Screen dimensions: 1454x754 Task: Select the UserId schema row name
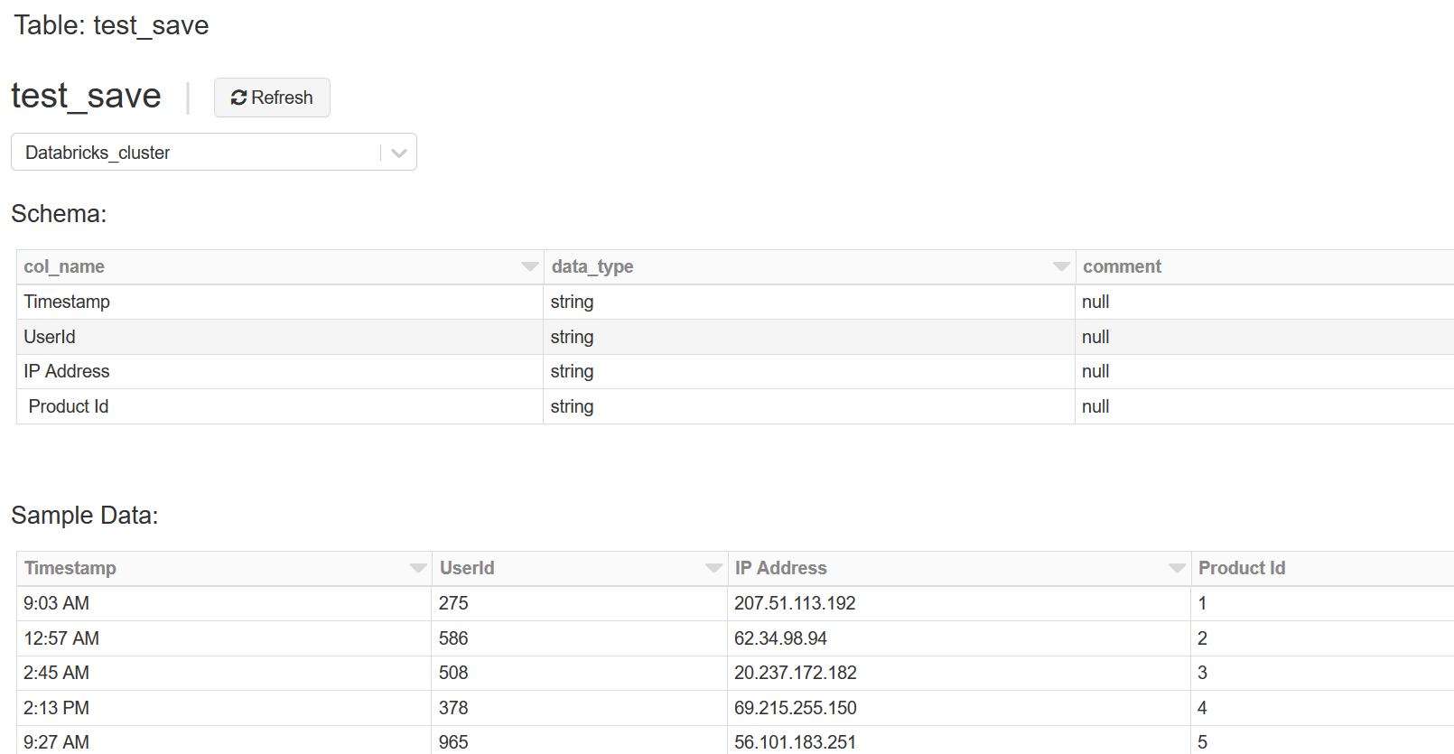click(50, 337)
